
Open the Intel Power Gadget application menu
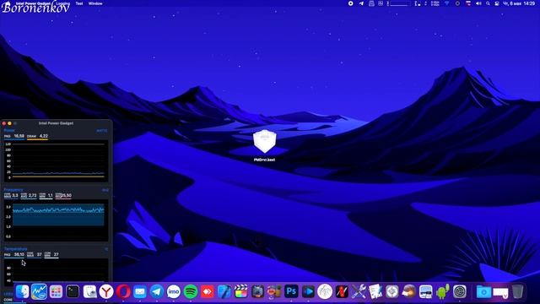(x=33, y=3)
